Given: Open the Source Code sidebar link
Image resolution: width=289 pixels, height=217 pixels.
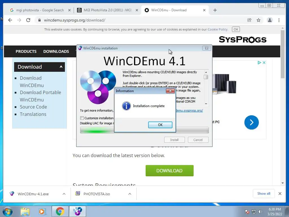Looking at the screenshot, I should [33, 107].
